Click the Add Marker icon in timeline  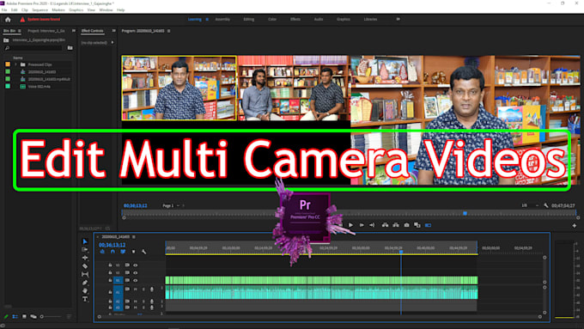(x=133, y=252)
